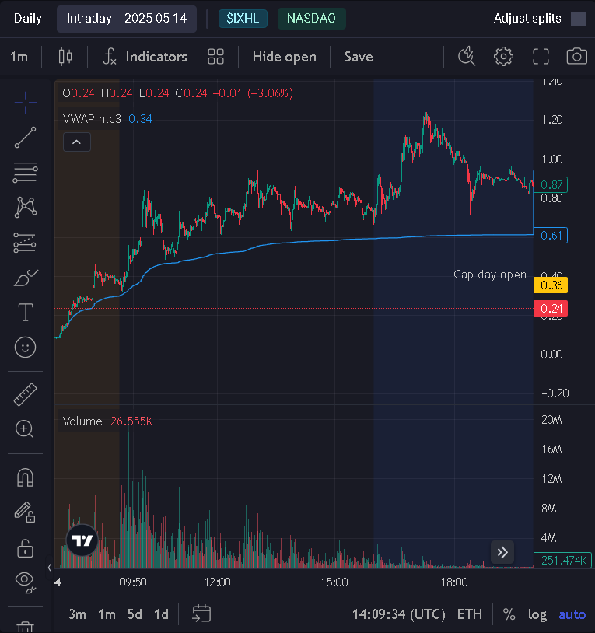Open the Fibonacci retracement tool

(x=26, y=173)
